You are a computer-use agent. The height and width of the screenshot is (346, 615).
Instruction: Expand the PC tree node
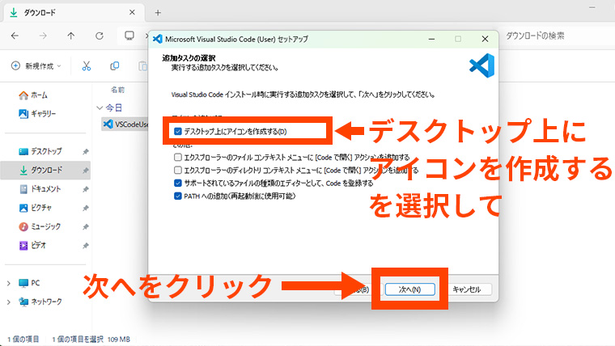[x=9, y=283]
